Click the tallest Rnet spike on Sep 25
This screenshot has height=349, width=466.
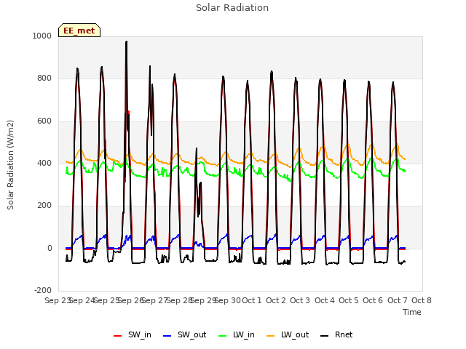pos(127,42)
